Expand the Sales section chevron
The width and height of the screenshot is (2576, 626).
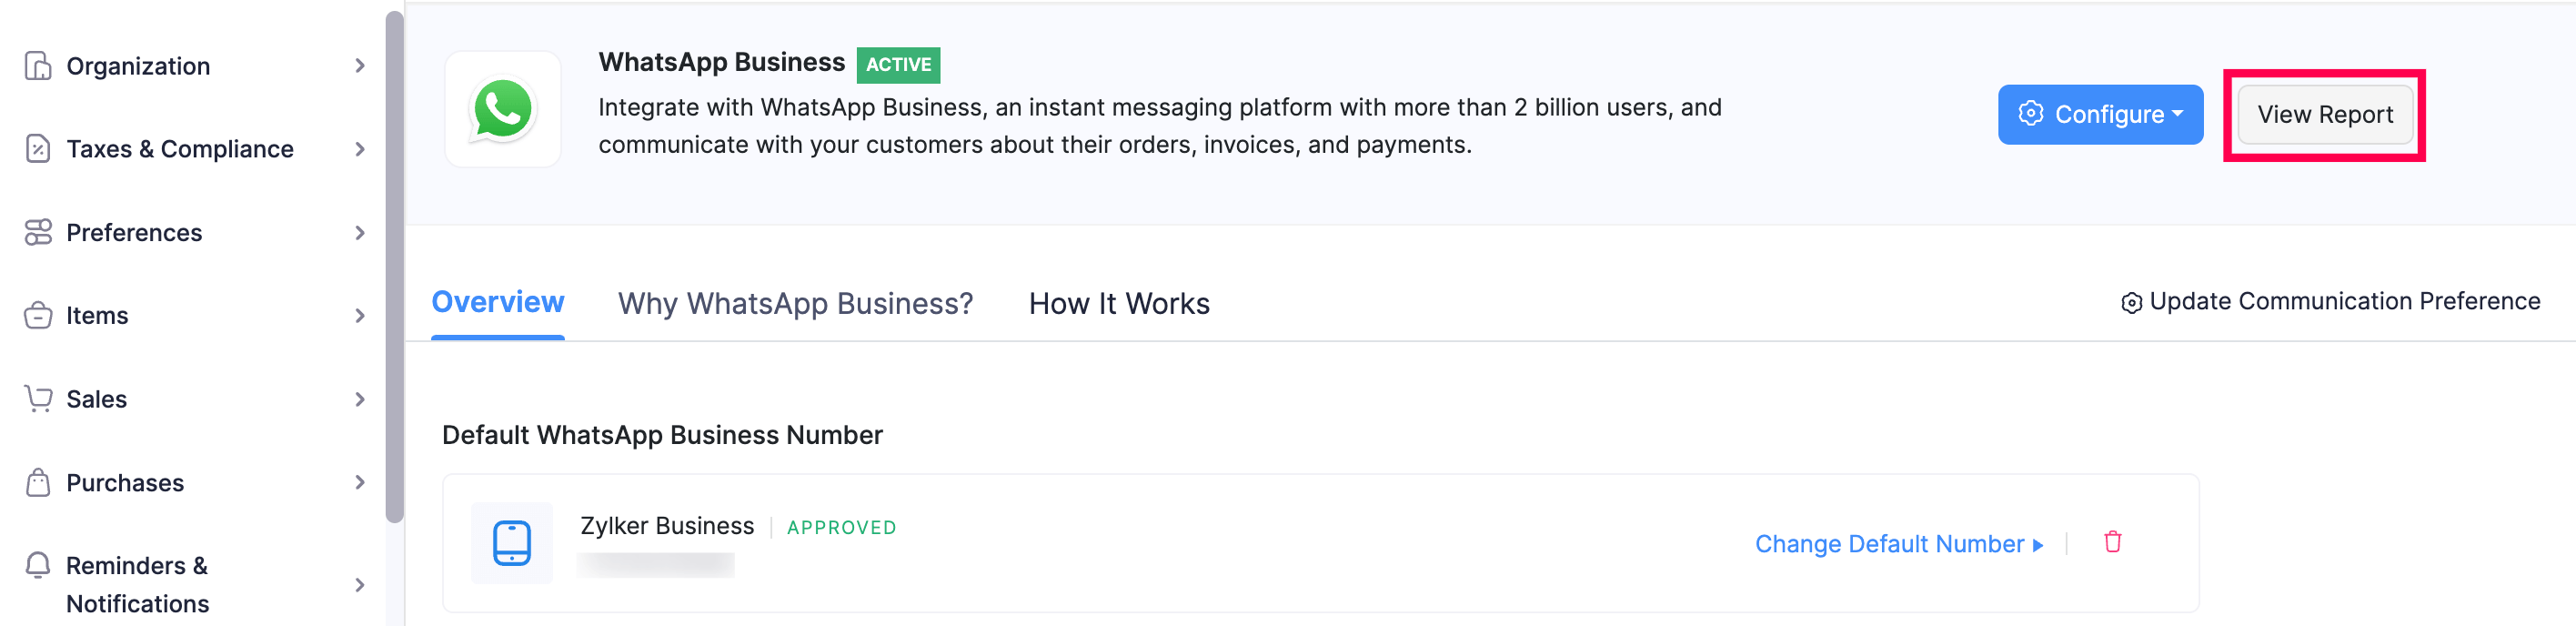360,399
